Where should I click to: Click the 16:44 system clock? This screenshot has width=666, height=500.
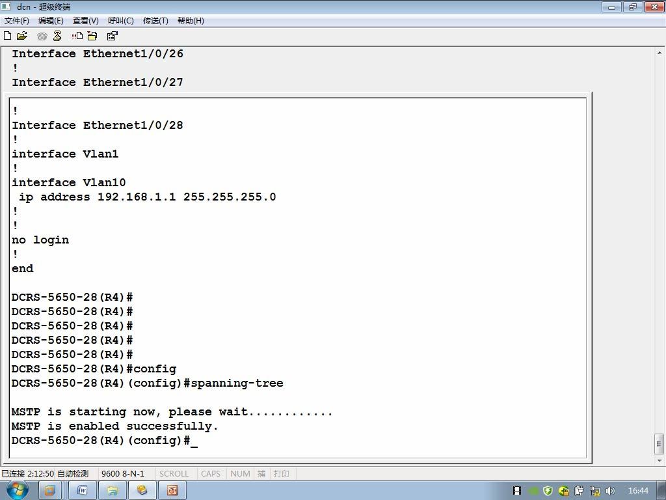click(638, 491)
